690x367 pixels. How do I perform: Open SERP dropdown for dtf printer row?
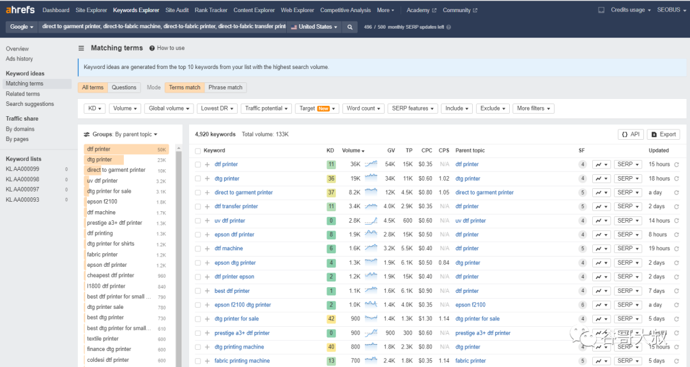(628, 165)
